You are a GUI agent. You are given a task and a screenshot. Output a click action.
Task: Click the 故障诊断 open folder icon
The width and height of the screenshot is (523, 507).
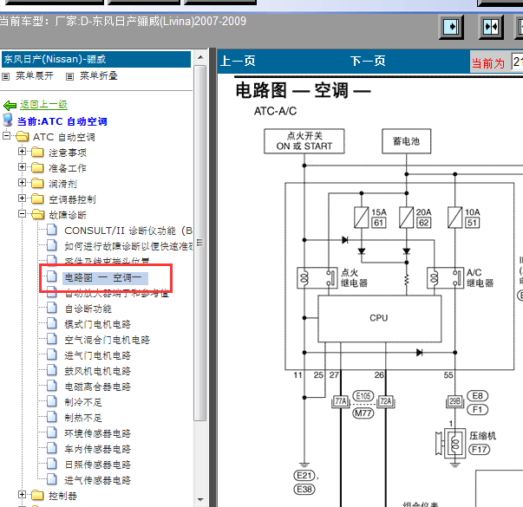click(38, 214)
